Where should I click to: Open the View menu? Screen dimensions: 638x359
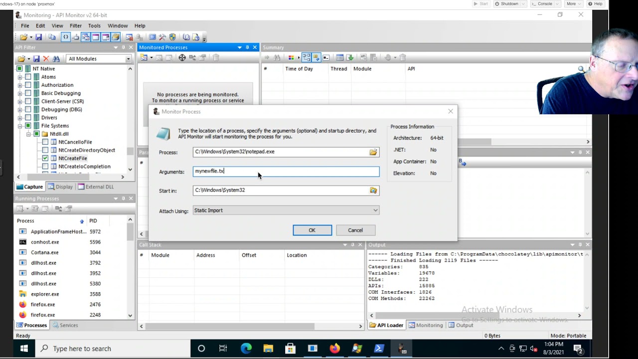coord(57,26)
